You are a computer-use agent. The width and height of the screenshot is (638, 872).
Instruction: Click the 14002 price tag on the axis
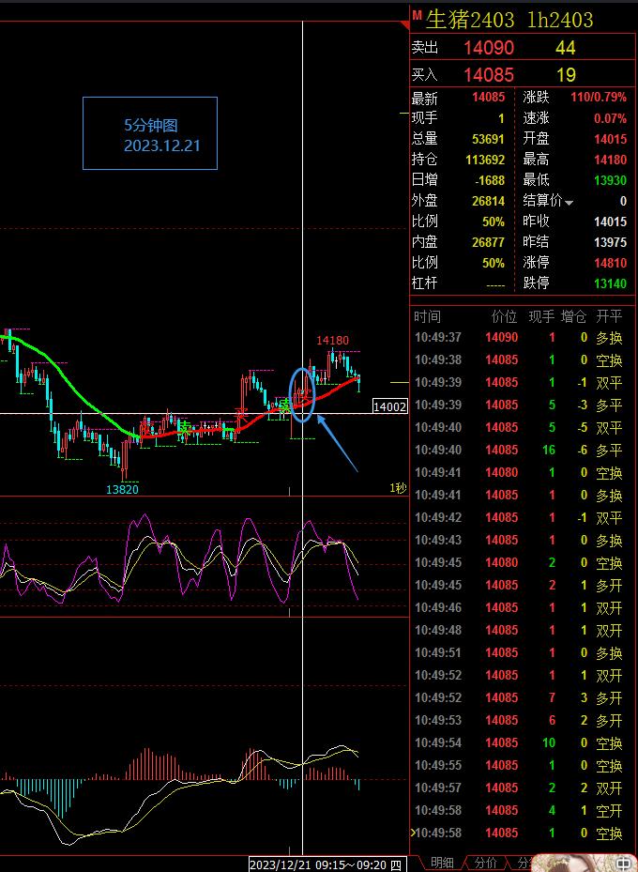click(x=389, y=406)
